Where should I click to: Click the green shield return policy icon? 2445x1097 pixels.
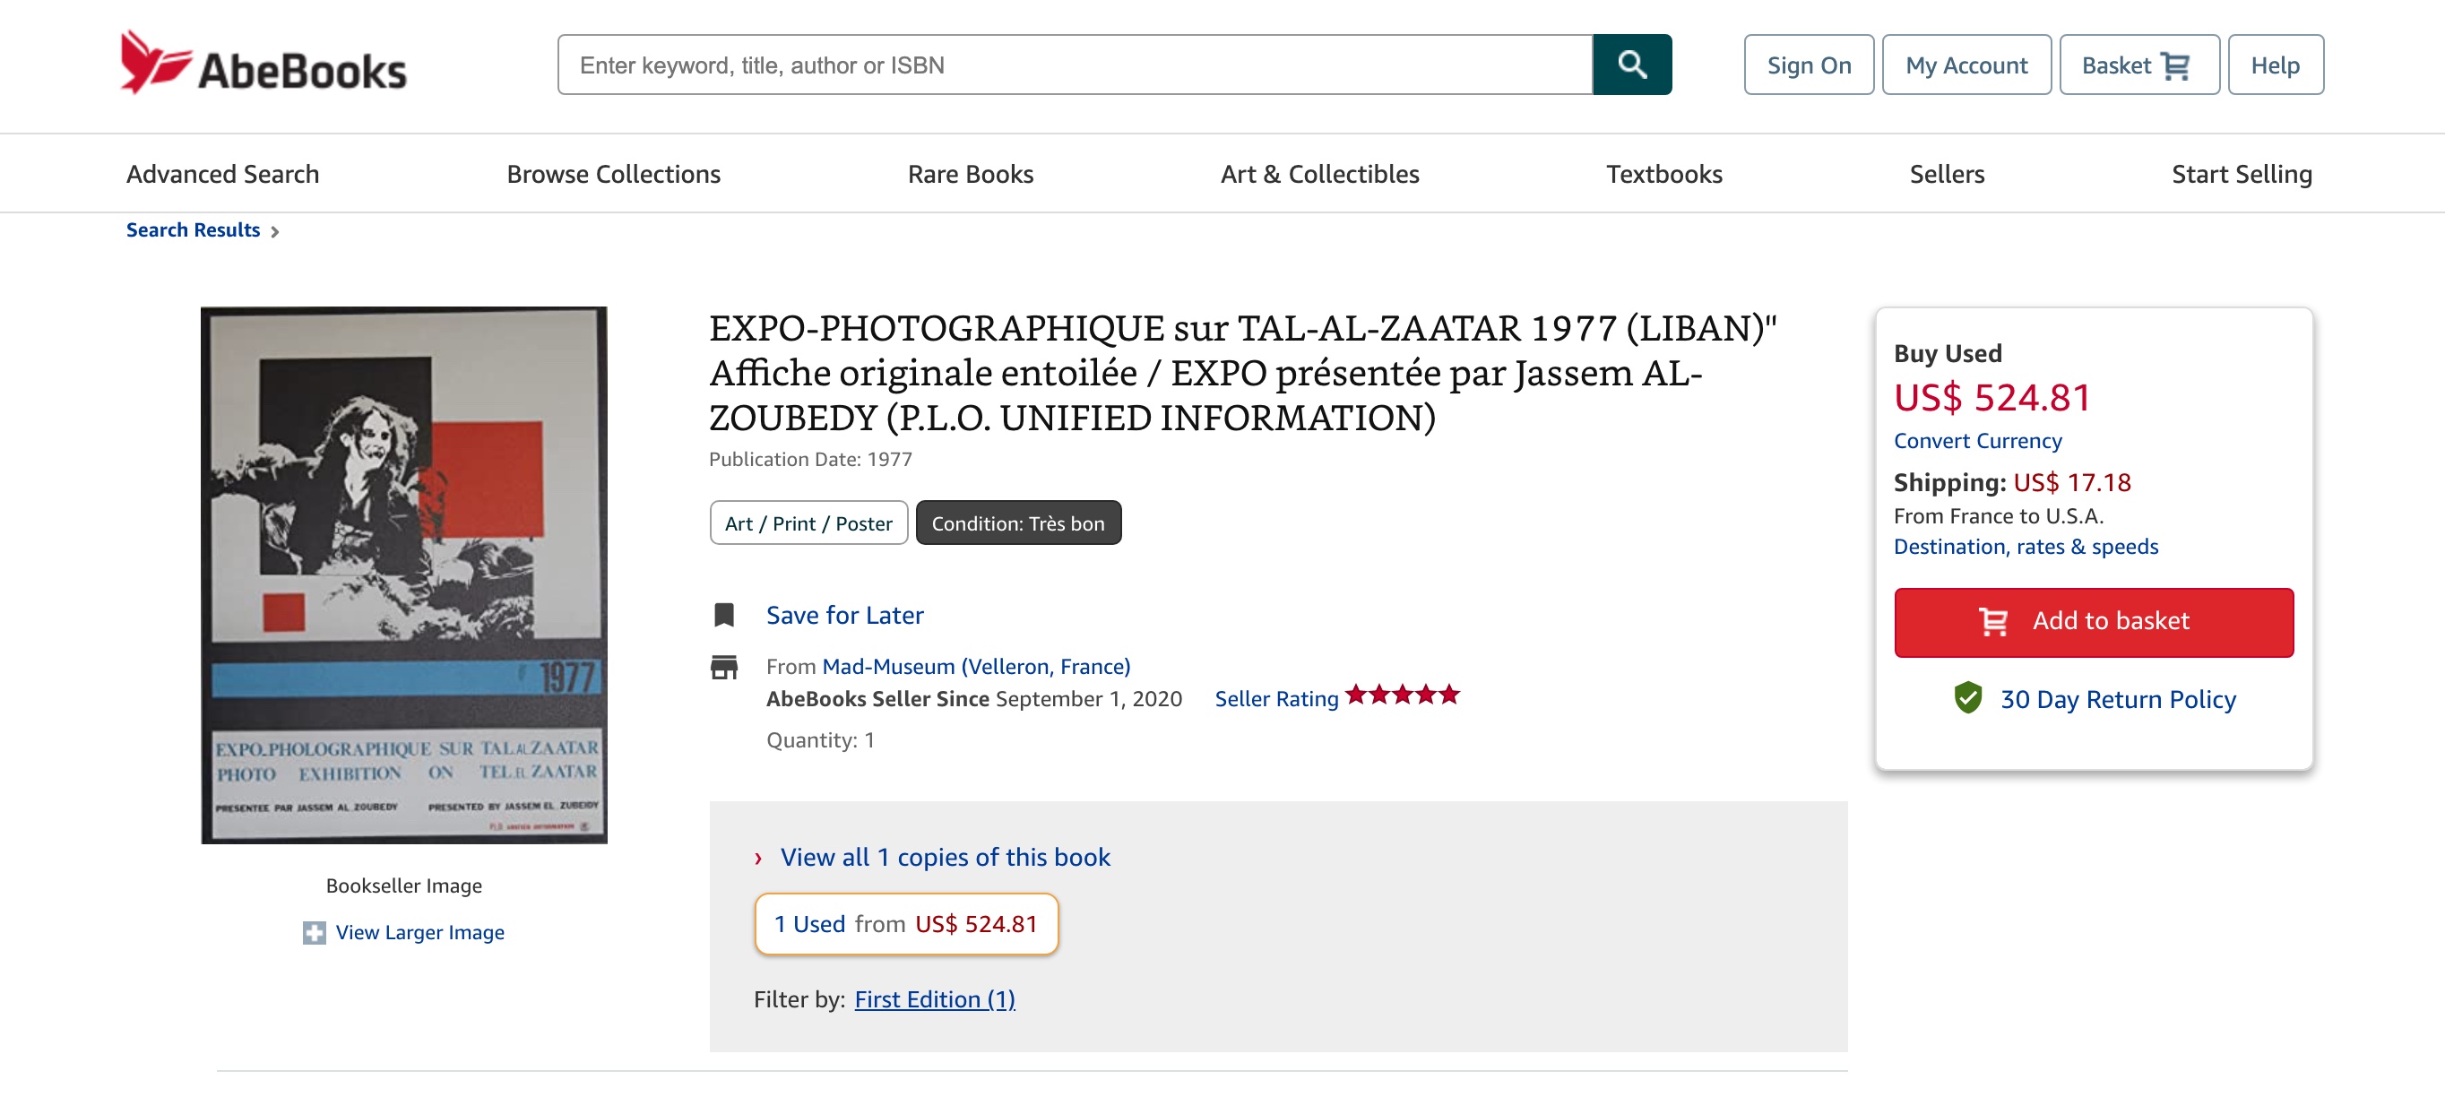pos(1967,697)
